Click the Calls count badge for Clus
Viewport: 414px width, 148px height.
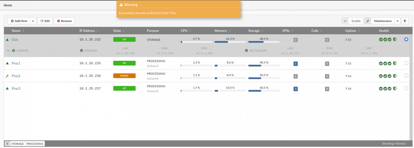(x=327, y=40)
